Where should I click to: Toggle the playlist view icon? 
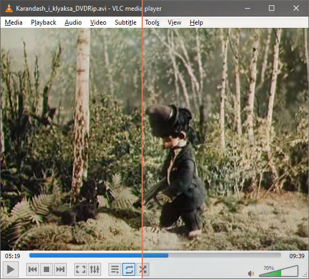coord(115,269)
